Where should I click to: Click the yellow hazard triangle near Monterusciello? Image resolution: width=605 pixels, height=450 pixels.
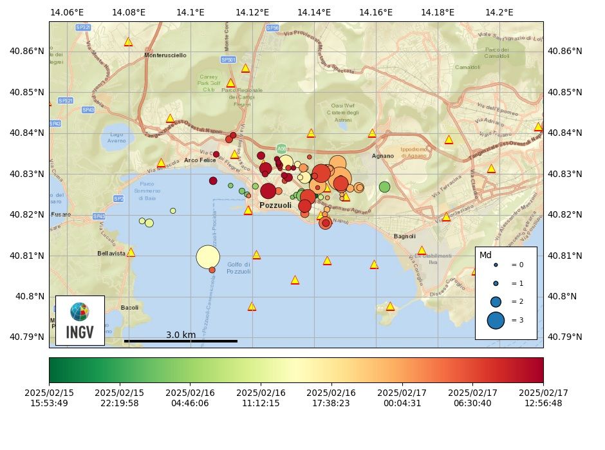(127, 42)
